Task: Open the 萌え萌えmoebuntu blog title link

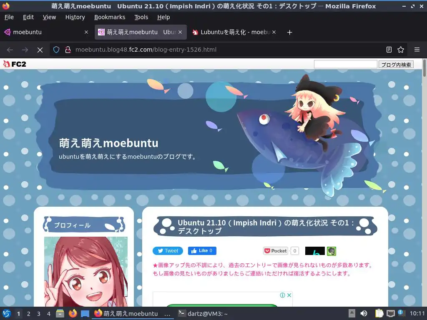Action: [108, 143]
